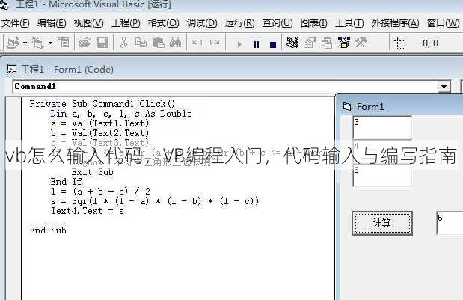
Task: Click the code window margin indicator bar
Action: (x=13, y=198)
